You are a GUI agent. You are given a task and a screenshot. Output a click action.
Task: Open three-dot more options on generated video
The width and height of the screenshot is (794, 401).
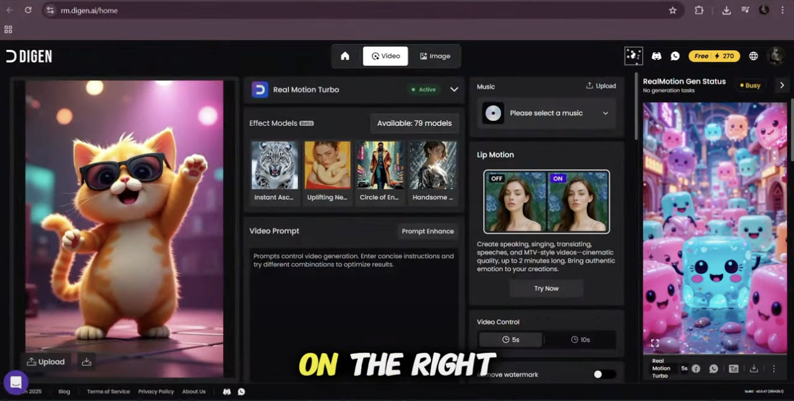click(x=773, y=369)
